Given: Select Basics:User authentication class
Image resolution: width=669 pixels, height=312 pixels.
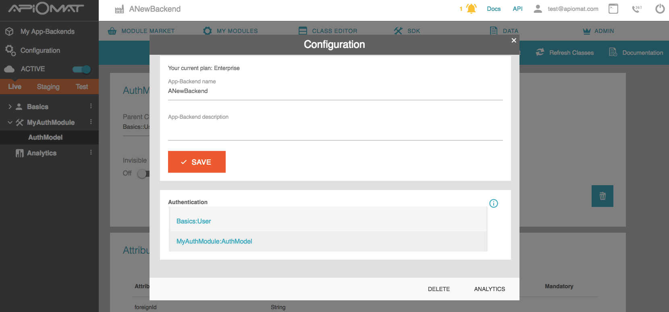Looking at the screenshot, I should coord(328,221).
